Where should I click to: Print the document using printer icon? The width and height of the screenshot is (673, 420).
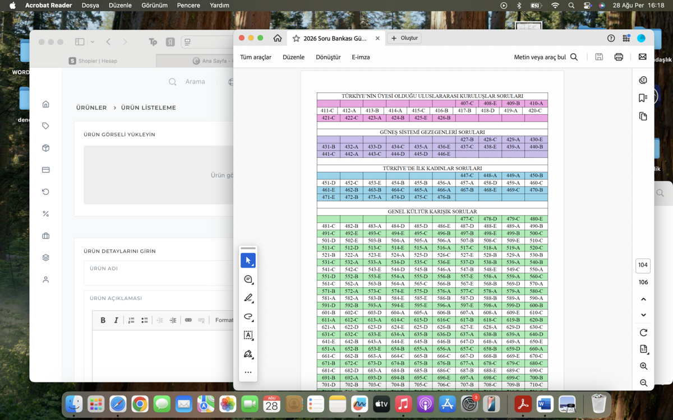coord(619,57)
